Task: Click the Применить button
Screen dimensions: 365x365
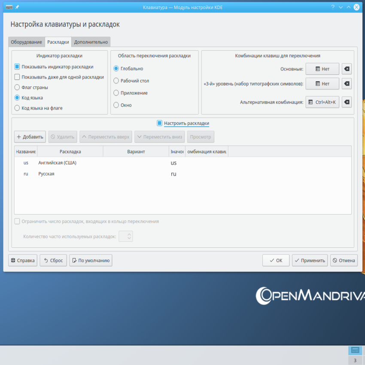Action: pos(310,260)
